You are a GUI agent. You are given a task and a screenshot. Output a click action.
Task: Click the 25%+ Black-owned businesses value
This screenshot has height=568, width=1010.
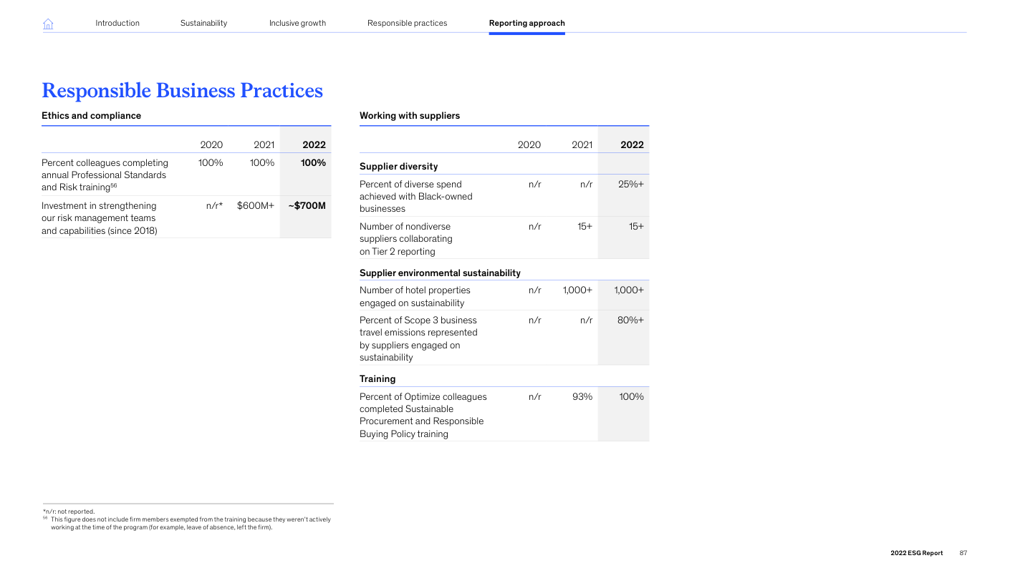tap(630, 185)
